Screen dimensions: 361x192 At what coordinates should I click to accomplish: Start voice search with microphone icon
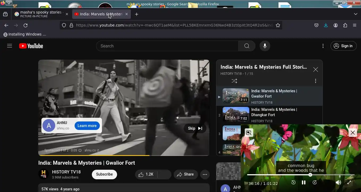265,46
